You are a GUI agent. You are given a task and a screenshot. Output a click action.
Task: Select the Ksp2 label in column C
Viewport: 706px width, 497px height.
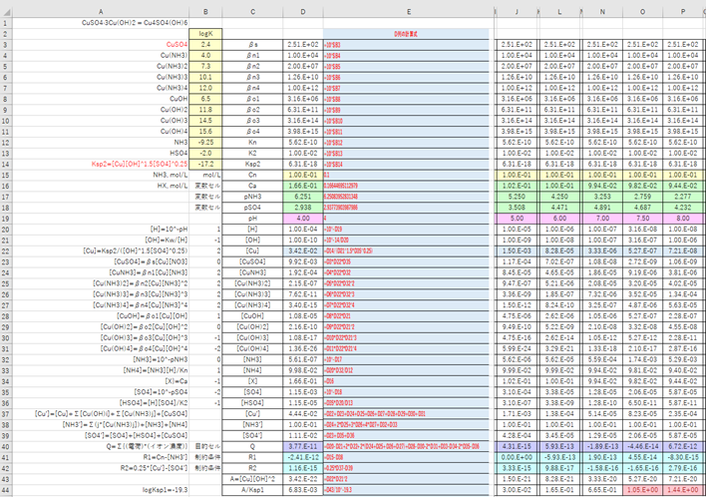click(252, 164)
